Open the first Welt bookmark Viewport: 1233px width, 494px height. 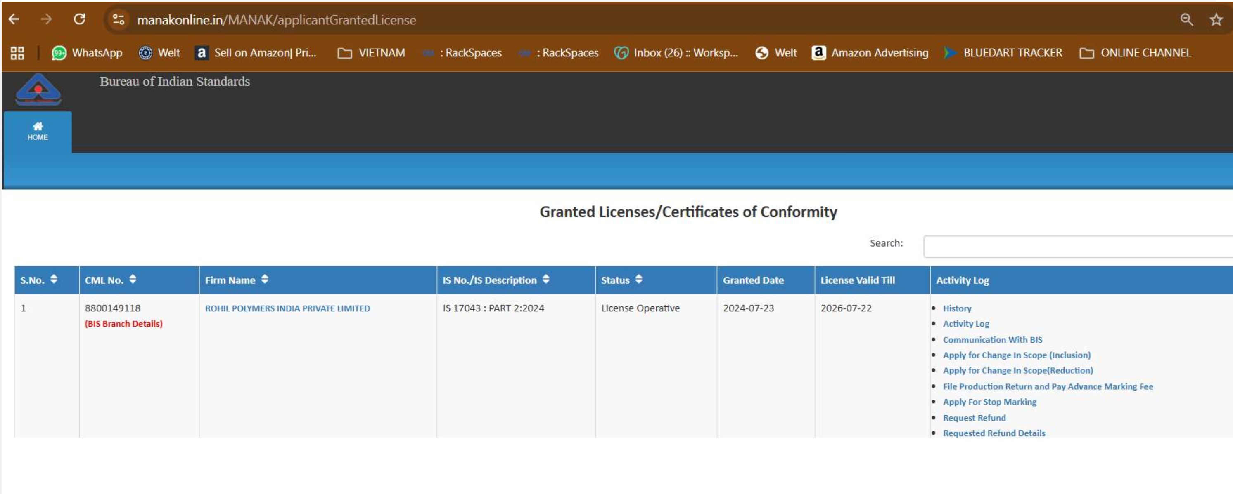159,53
